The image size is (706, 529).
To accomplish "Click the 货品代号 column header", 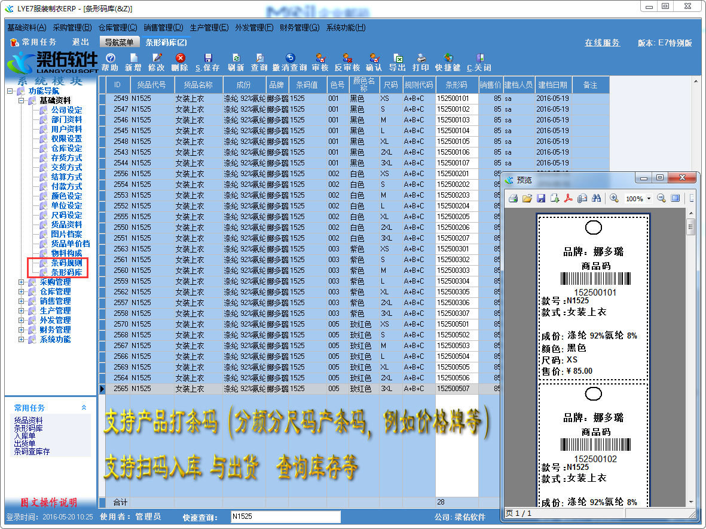I will (152, 85).
